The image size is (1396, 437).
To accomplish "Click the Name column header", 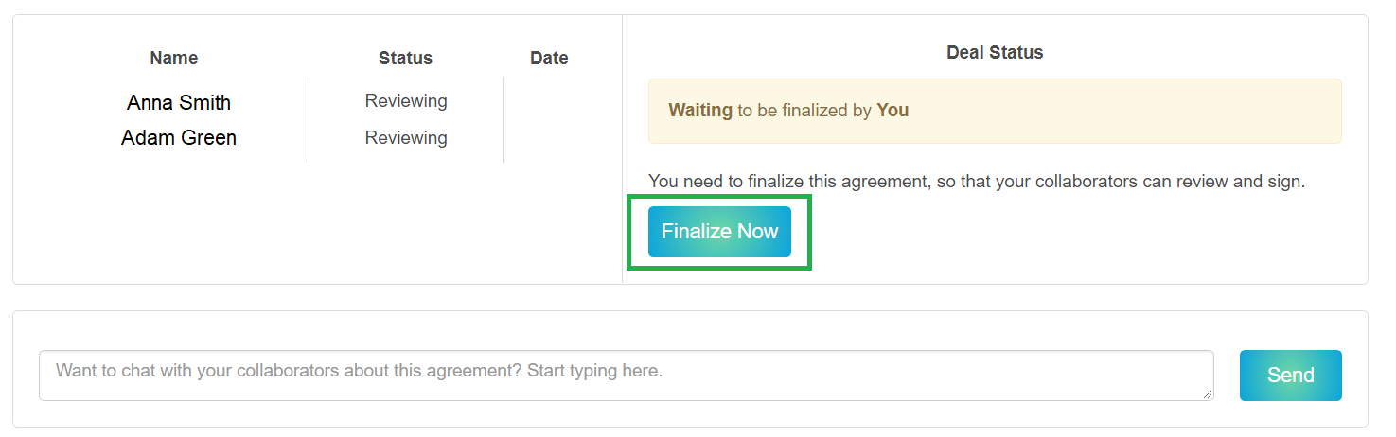I will point(174,58).
